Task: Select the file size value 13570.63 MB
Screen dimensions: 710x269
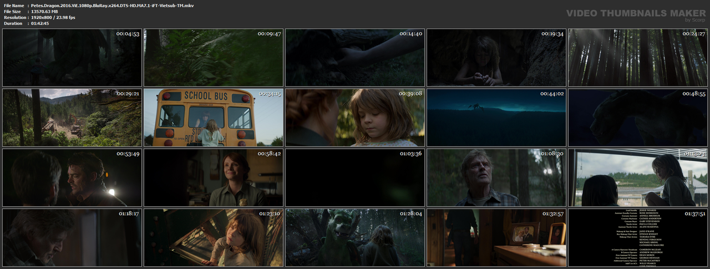Action: 44,11
